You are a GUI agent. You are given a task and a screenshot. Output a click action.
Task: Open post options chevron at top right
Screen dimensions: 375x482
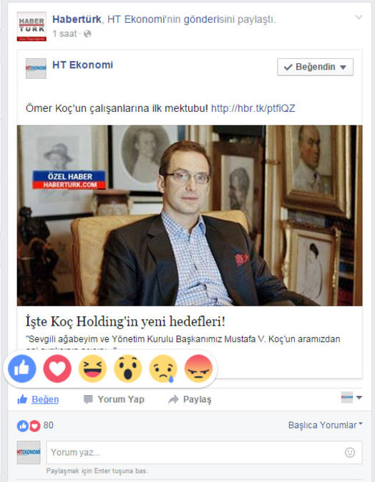(359, 17)
